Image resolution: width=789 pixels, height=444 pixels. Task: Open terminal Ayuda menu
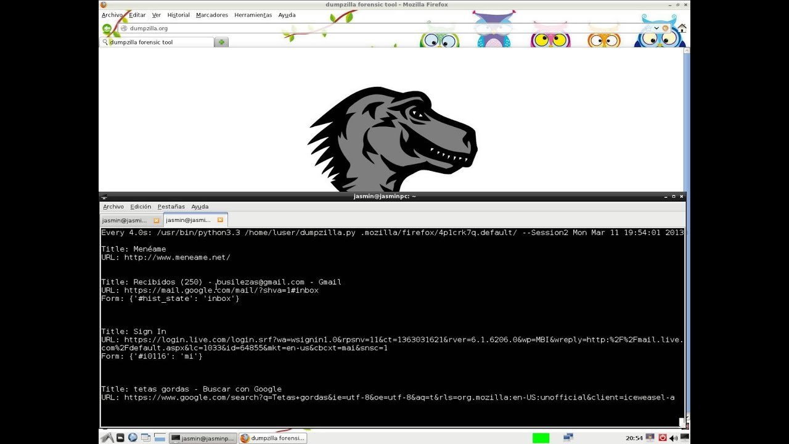coord(200,207)
